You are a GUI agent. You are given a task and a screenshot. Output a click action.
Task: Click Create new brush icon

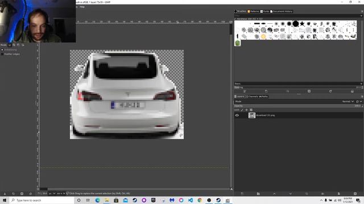[266, 91]
